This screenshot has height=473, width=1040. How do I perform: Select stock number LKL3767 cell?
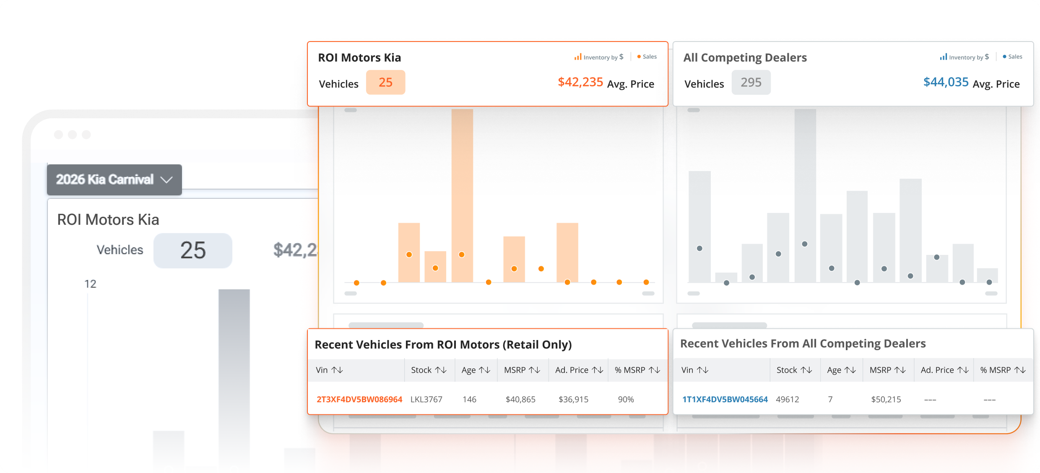[x=426, y=399]
